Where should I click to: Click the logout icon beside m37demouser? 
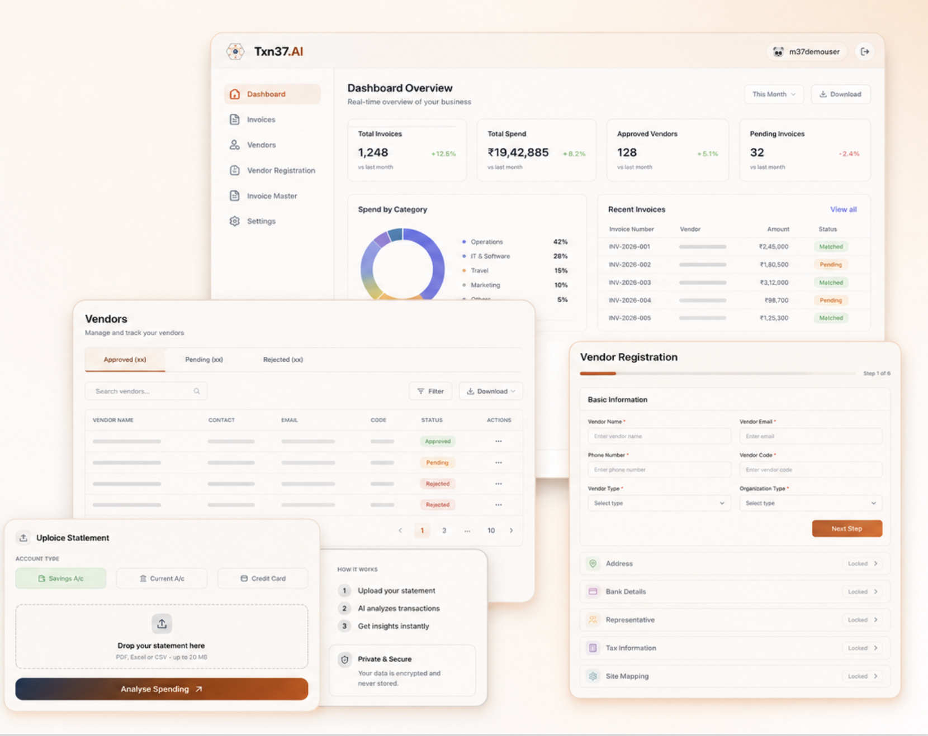(x=865, y=51)
